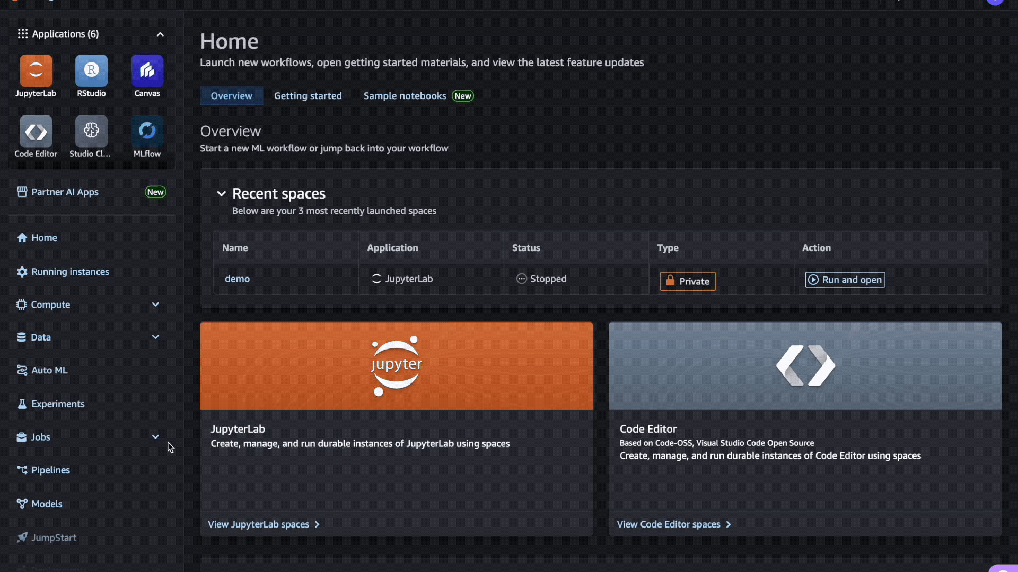Screen dimensions: 1018x572
Task: Open the Canvas application icon
Action: pos(147,70)
